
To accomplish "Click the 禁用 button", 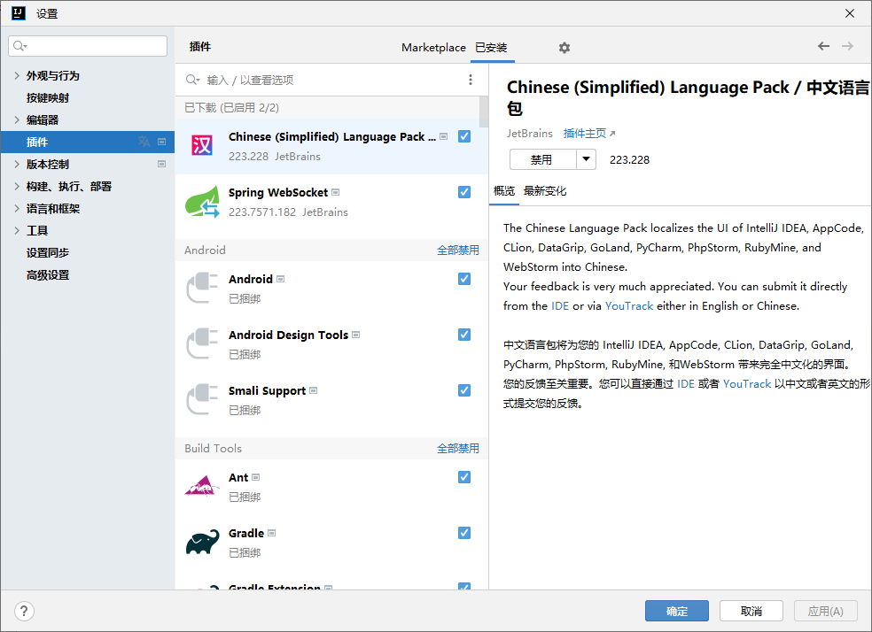I will pyautogui.click(x=542, y=159).
